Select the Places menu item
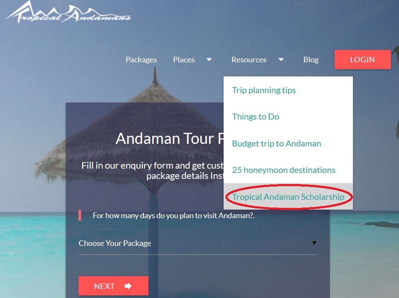Image resolution: width=399 pixels, height=298 pixels. click(x=184, y=59)
